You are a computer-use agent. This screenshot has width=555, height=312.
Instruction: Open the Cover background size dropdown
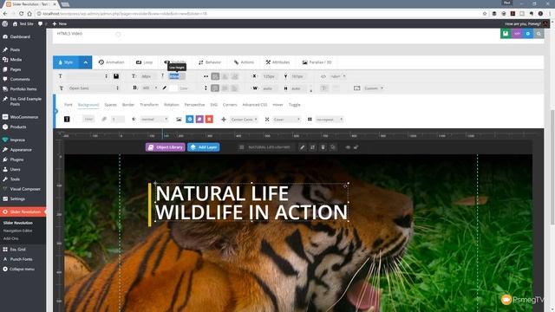coord(287,120)
